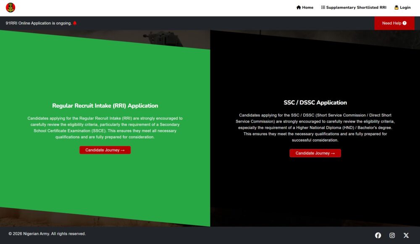Click the Regular Recruit Intake heading
The image size is (420, 244).
[105, 105]
